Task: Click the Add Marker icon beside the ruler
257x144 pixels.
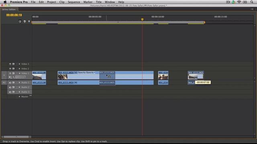Action: tap(29, 21)
